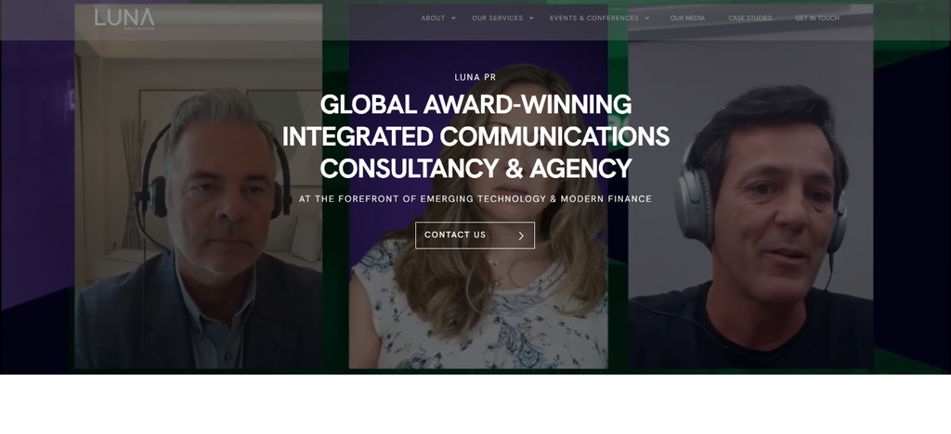951x434 pixels.
Task: Click the Luna Public Relations logo
Action: coord(124,19)
